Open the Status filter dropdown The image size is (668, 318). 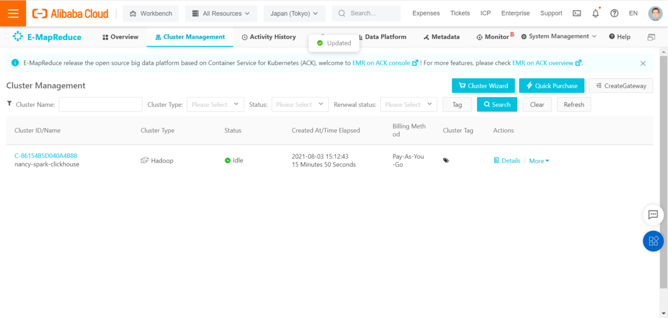coord(300,104)
